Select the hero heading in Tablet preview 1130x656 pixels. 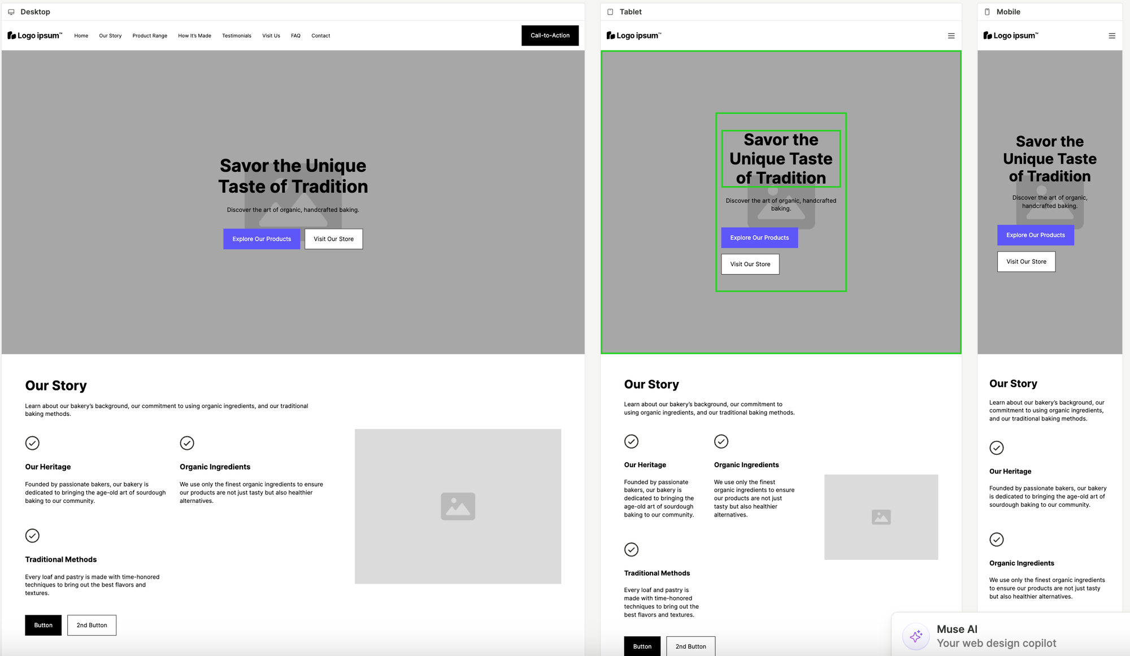[x=781, y=159]
